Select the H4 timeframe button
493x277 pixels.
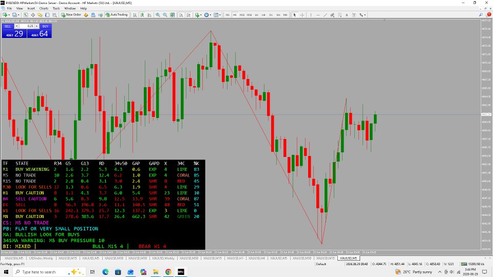(x=263, y=15)
